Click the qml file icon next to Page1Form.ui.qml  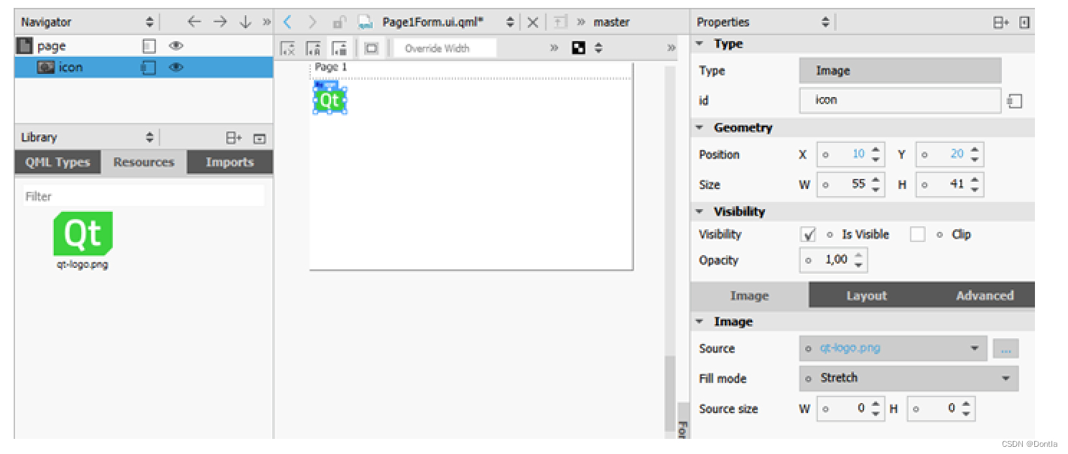(366, 22)
